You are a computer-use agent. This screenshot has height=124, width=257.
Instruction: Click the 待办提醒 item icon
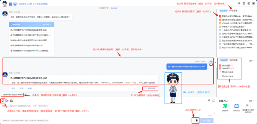click(220, 66)
